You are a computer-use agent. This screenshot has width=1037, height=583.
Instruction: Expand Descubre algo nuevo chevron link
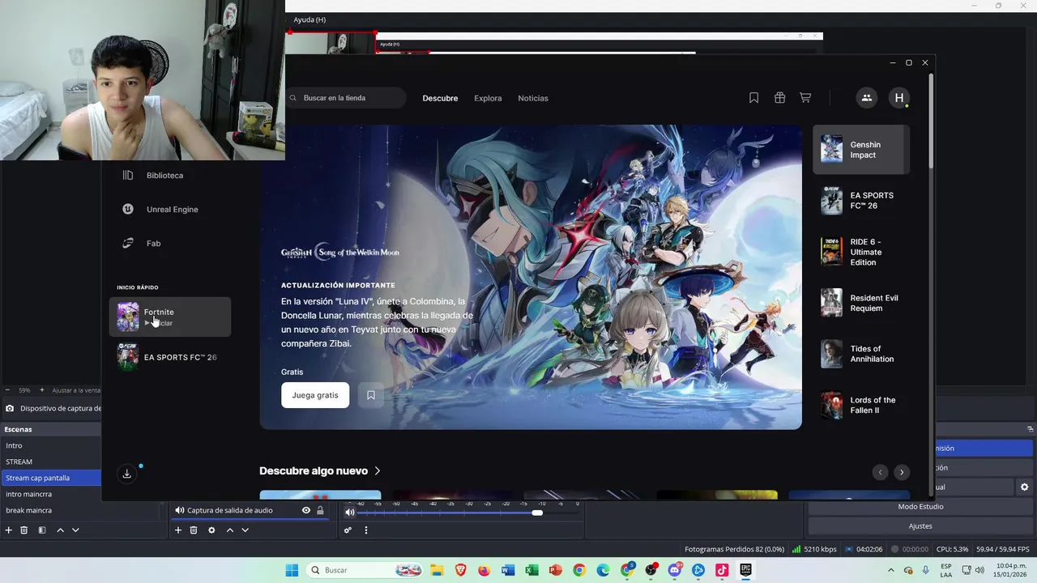[320, 470]
